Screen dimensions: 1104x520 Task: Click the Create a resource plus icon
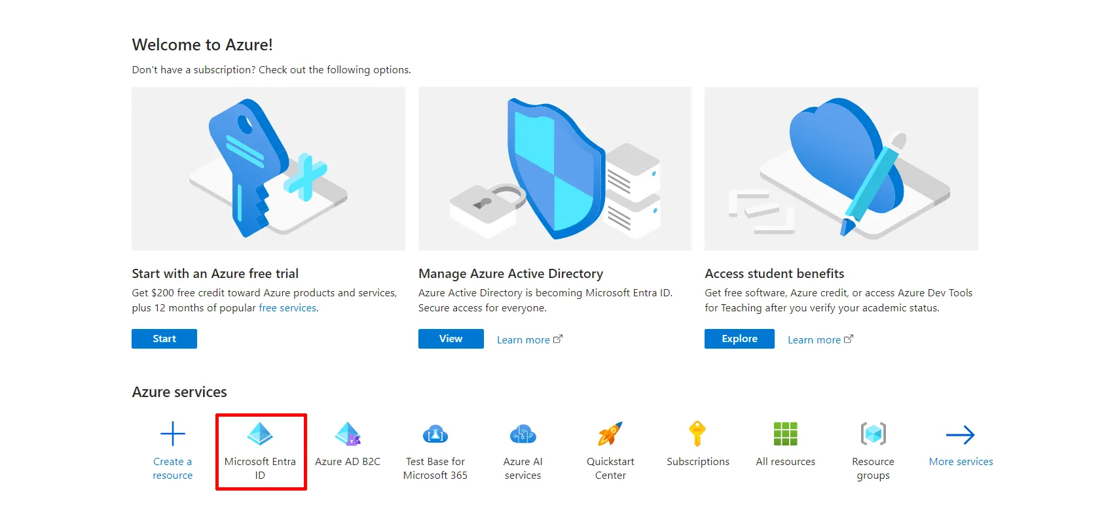click(173, 434)
